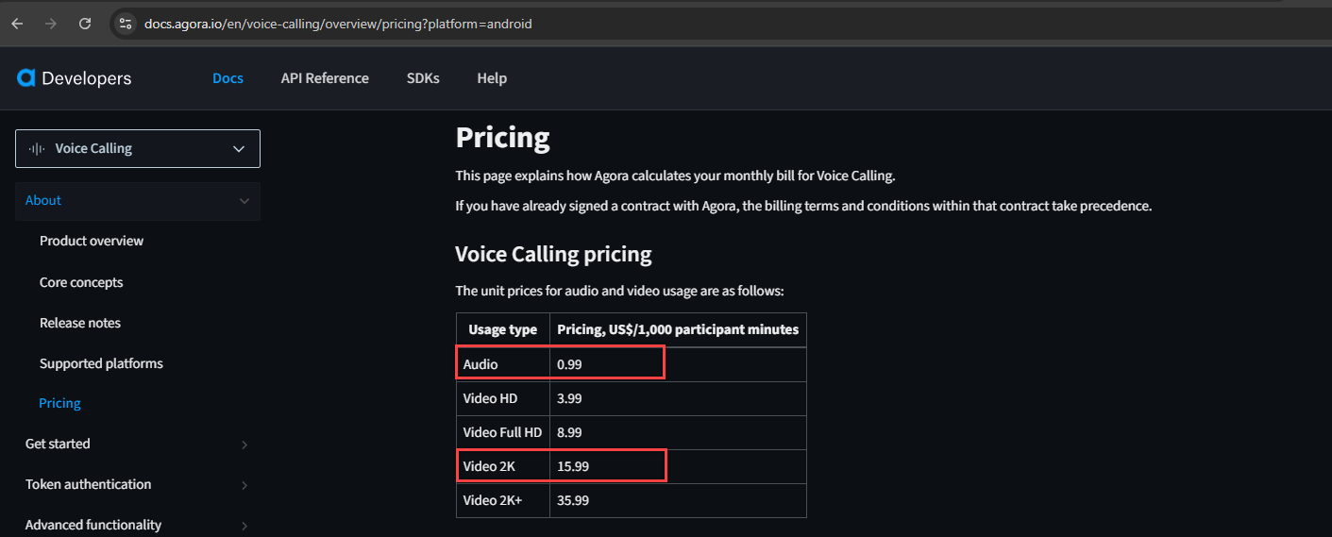Image resolution: width=1332 pixels, height=537 pixels.
Task: Expand the Token authentication section
Action: point(138,484)
